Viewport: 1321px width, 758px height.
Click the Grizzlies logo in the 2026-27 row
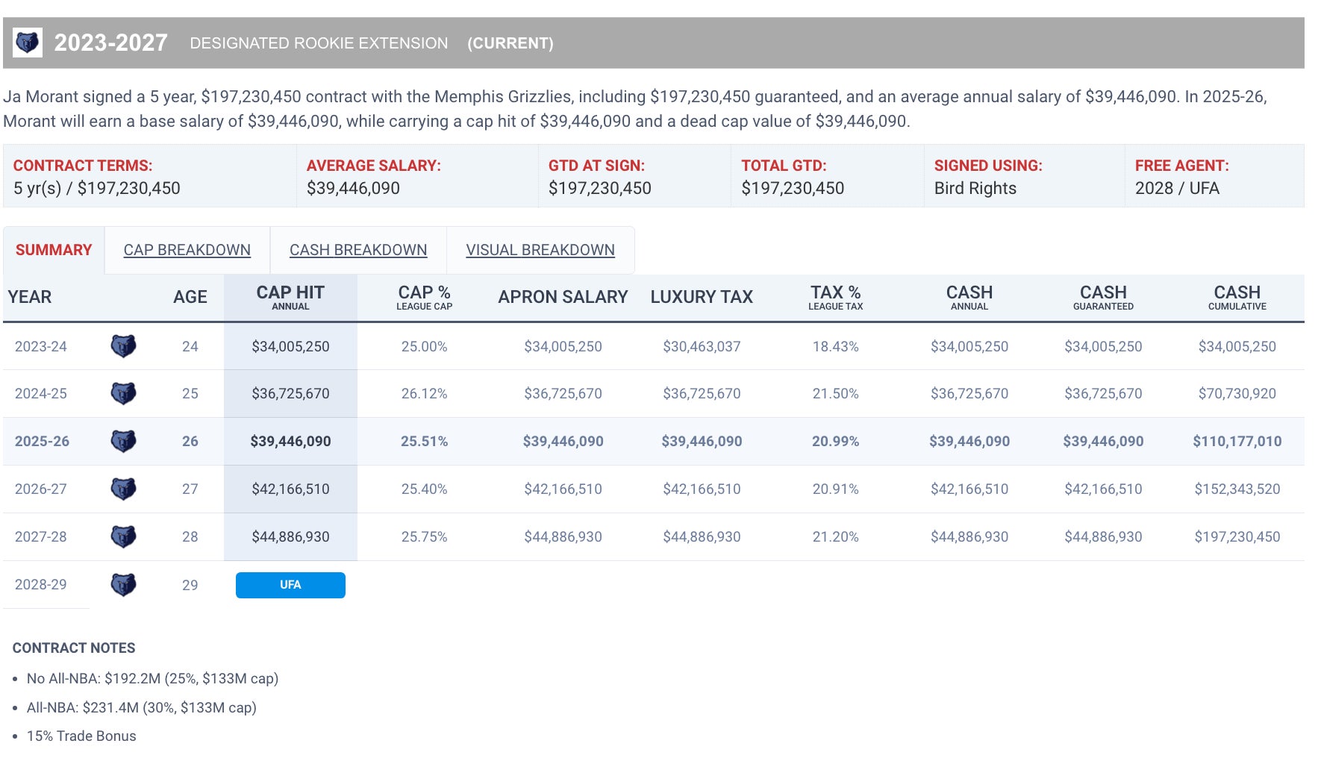[x=123, y=489]
